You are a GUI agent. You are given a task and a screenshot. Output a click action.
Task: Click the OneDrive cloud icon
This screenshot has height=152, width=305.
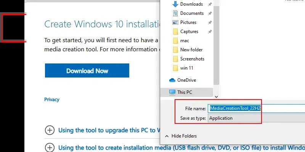172,80
